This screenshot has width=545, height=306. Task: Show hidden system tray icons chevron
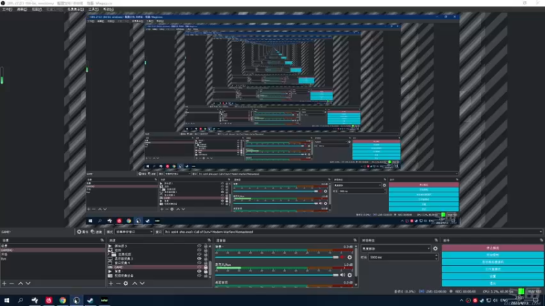pyautogui.click(x=461, y=301)
